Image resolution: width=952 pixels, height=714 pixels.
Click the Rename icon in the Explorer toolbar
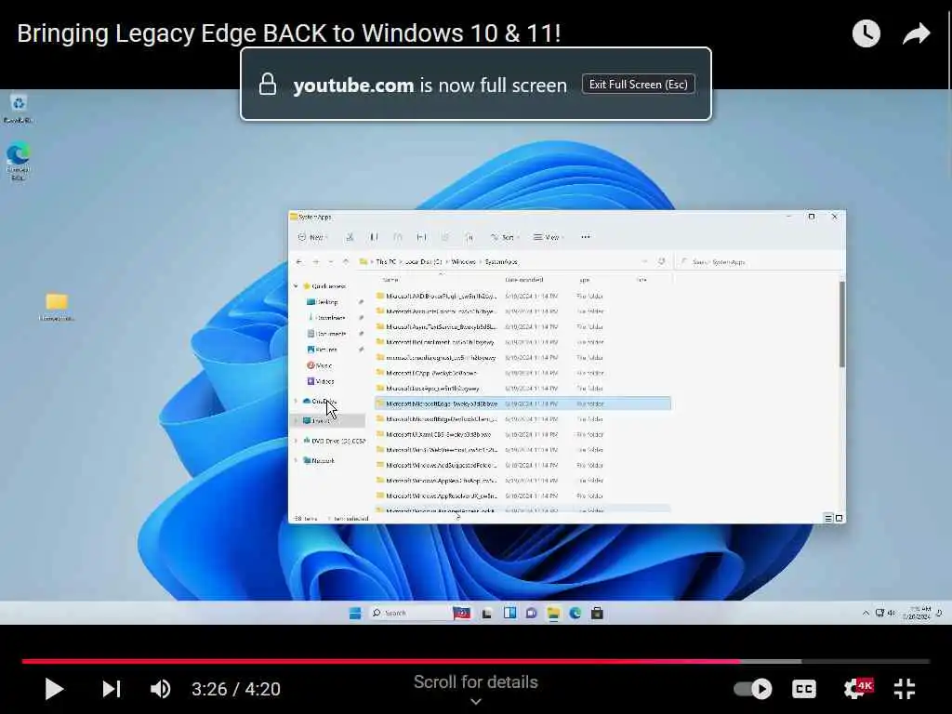(421, 237)
